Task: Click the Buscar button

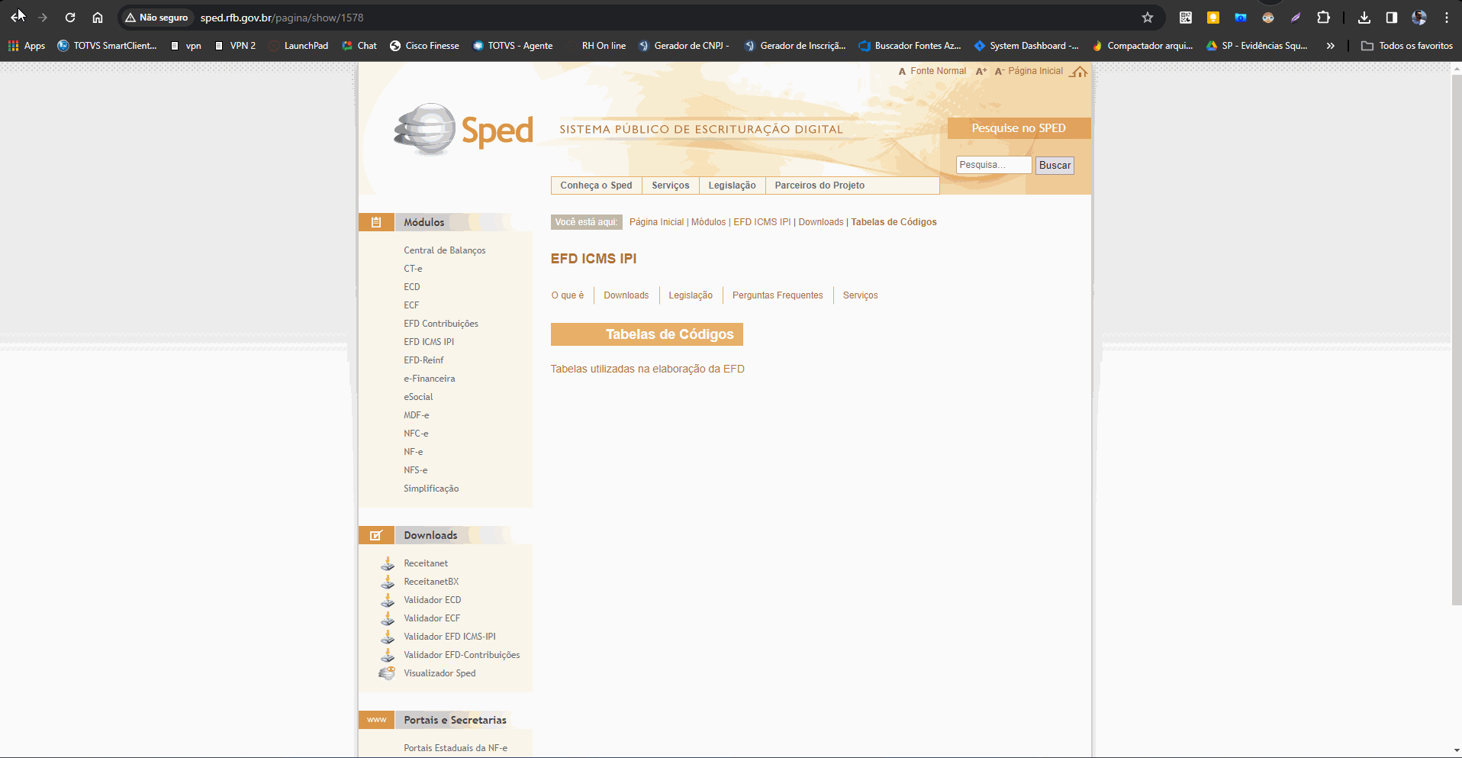Action: (x=1055, y=165)
